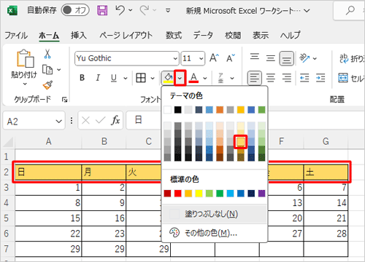
Task: Pick the highlighted gold theme color swatch
Action: tap(241, 142)
